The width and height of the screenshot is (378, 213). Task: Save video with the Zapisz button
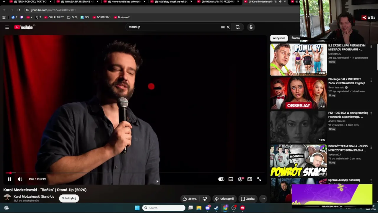point(247,199)
